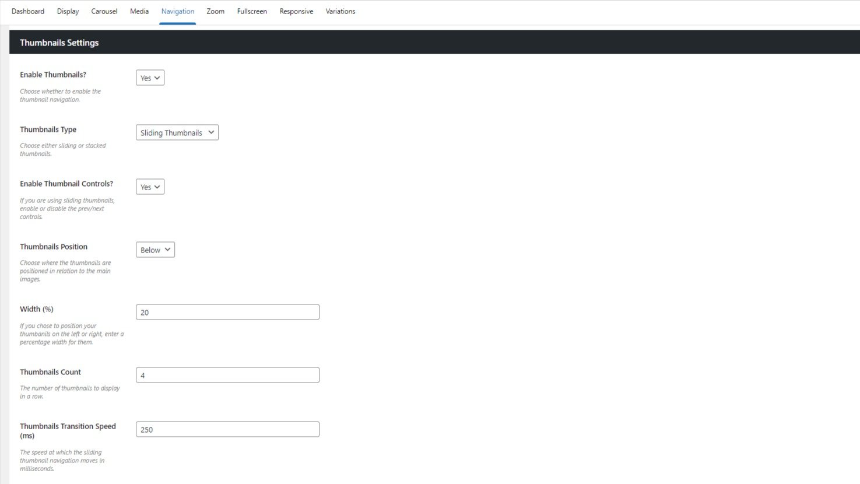860x484 pixels.
Task: Switch to the Dashboard tab
Action: coord(27,11)
